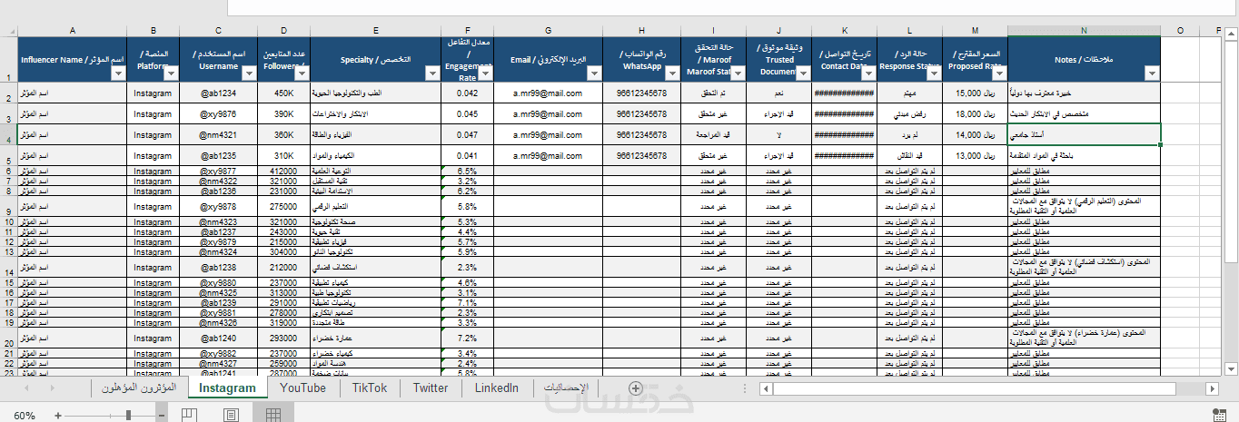This screenshot has height=422, width=1239.
Task: Select row 2 header
Action: pos(8,93)
